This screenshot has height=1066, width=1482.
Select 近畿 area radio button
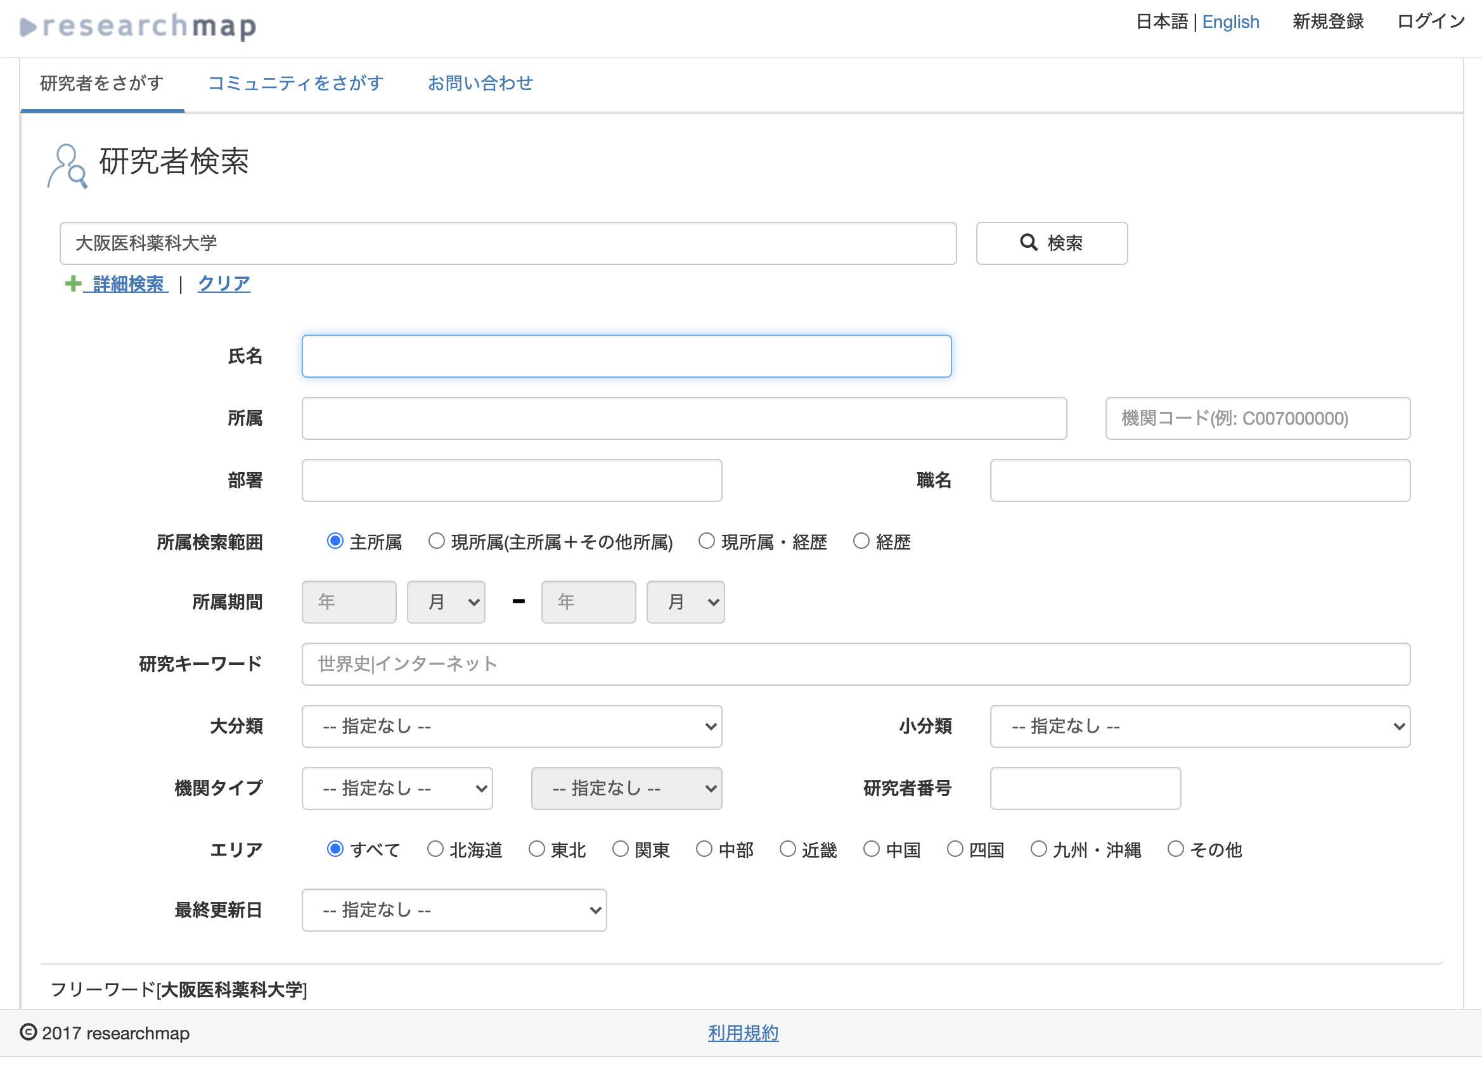tap(787, 849)
